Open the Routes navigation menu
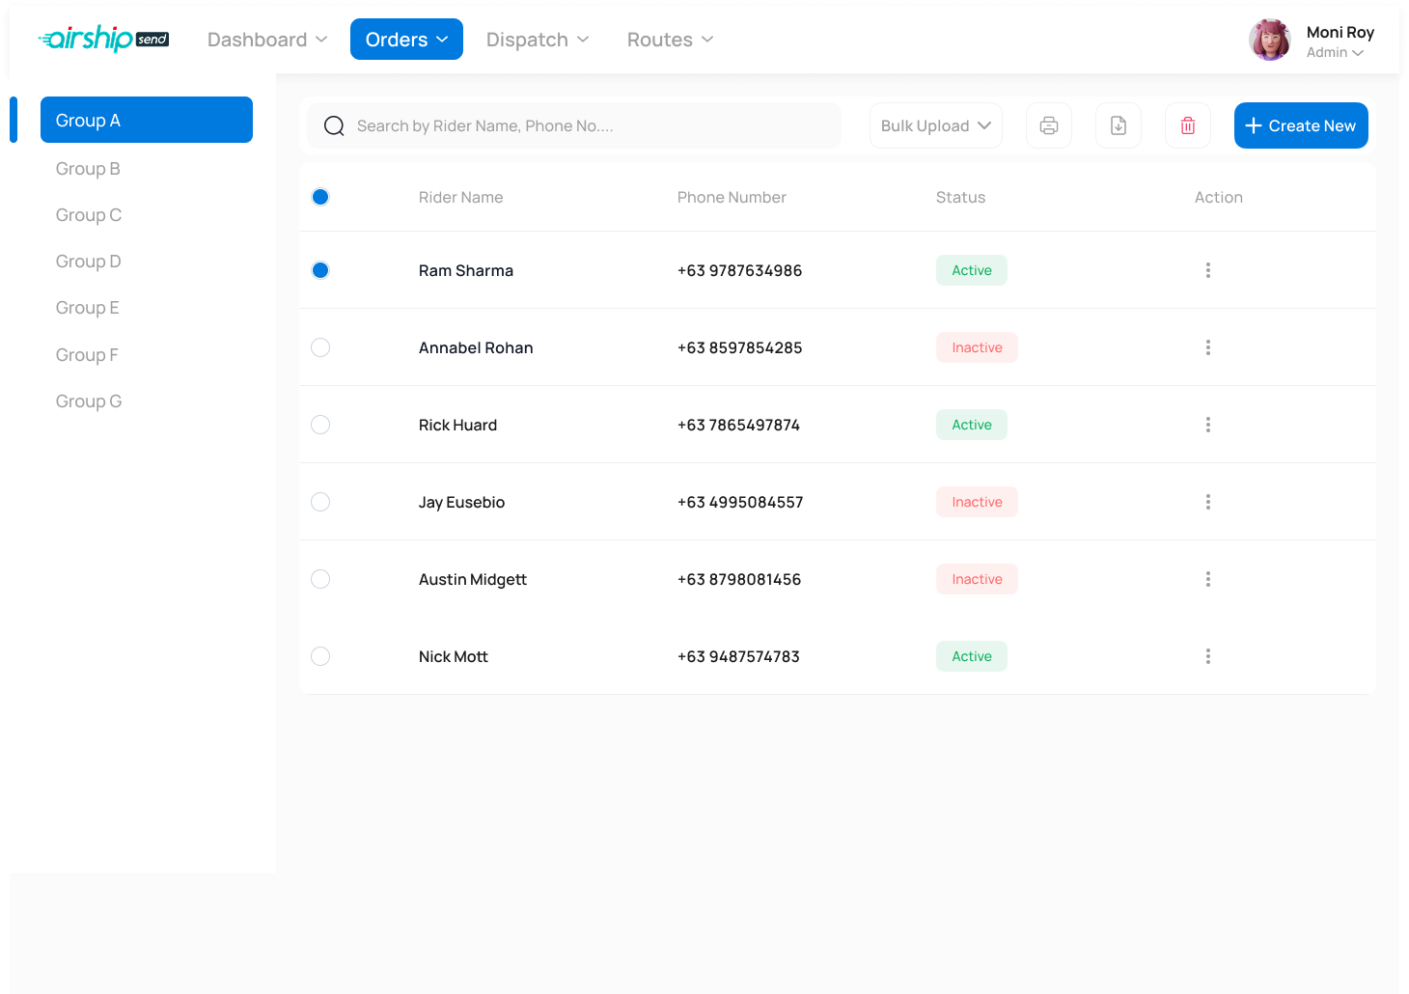The image size is (1409, 994). [x=670, y=40]
